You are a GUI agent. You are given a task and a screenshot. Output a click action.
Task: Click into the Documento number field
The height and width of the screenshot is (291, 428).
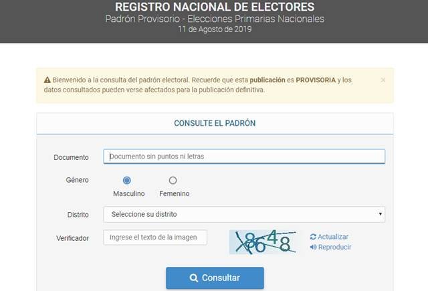244,157
